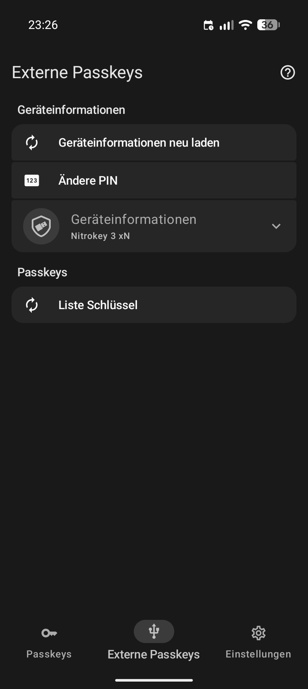Switch to the Passkeys tab label

click(49, 654)
